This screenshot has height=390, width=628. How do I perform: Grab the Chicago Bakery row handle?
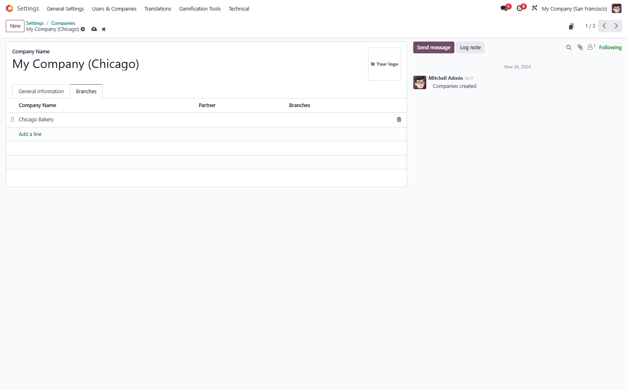click(x=12, y=120)
